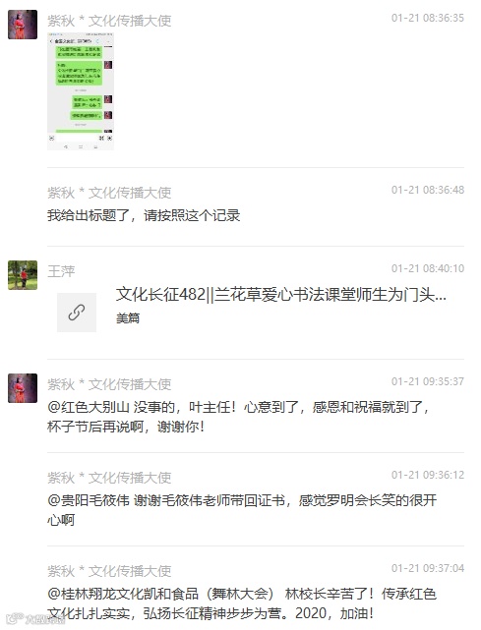
Task: Click the @桂林翔龙文化凯和食品 message text
Action: pyautogui.click(x=242, y=603)
